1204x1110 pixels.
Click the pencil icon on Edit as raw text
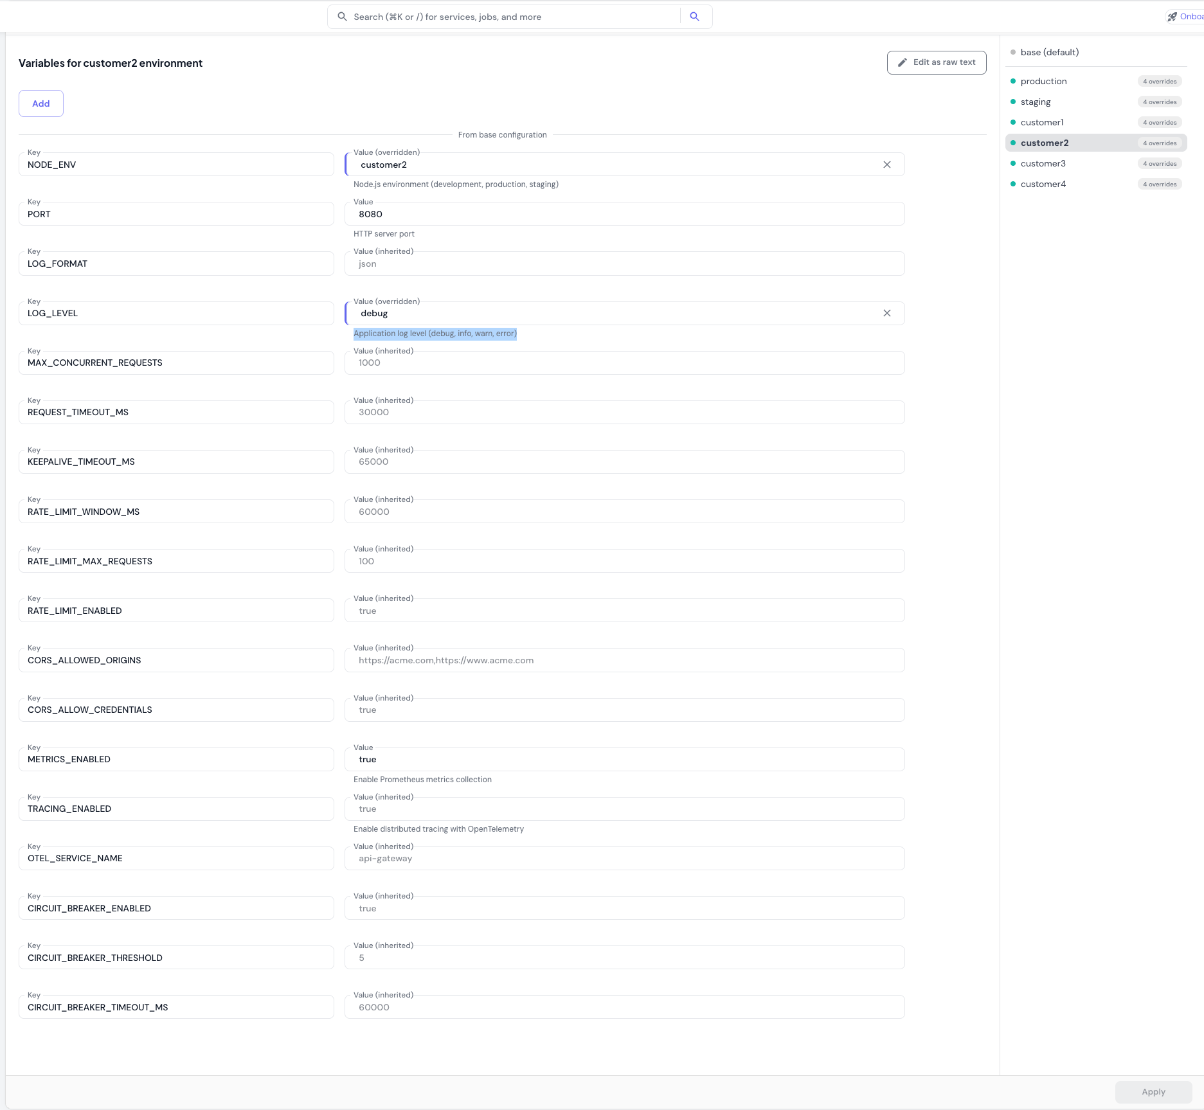pyautogui.click(x=903, y=62)
